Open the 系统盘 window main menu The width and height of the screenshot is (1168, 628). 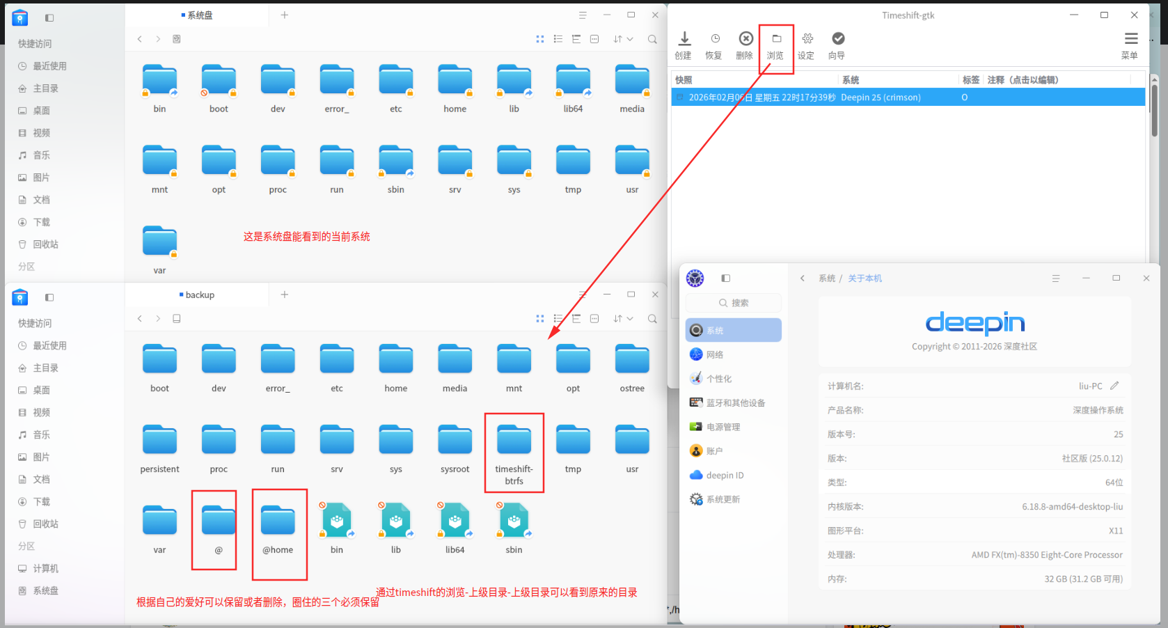point(583,15)
